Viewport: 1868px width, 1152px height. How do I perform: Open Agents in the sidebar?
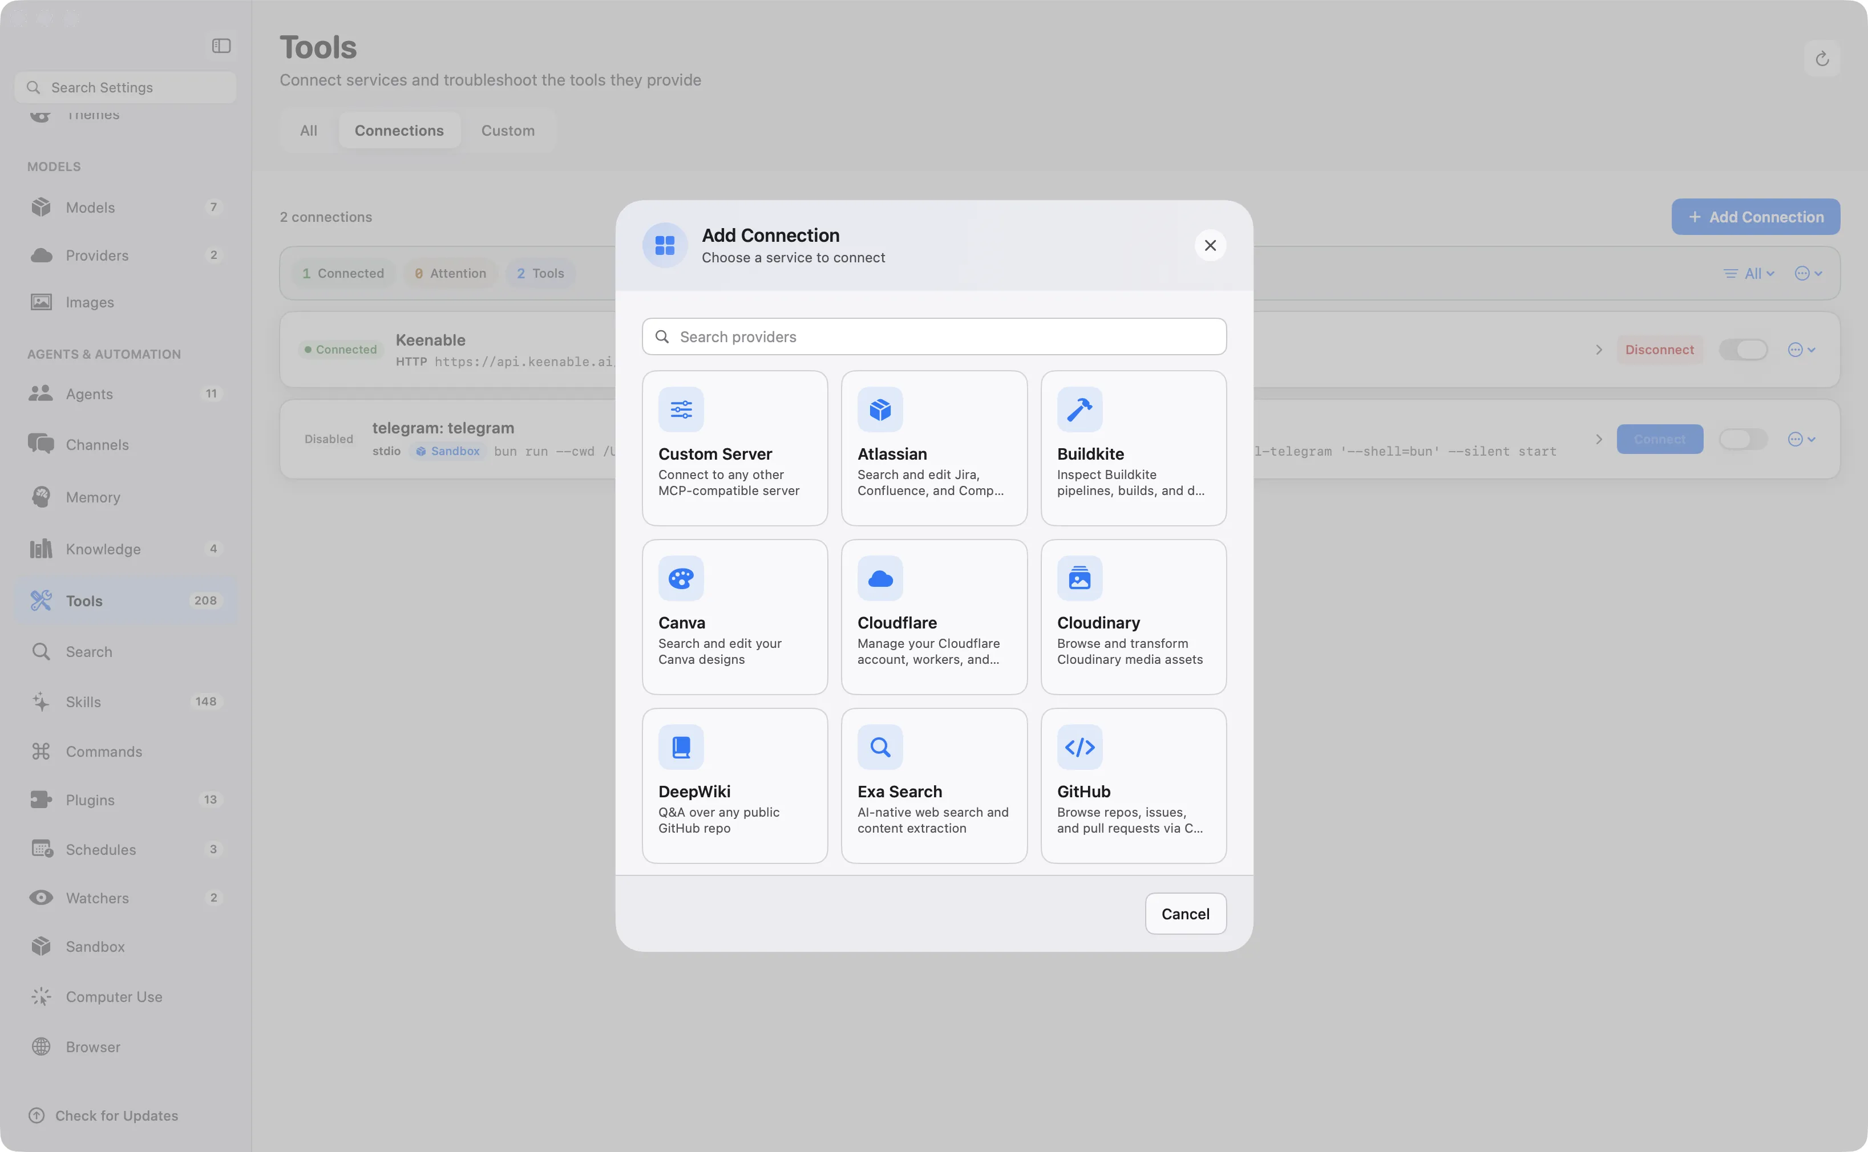[x=126, y=394]
